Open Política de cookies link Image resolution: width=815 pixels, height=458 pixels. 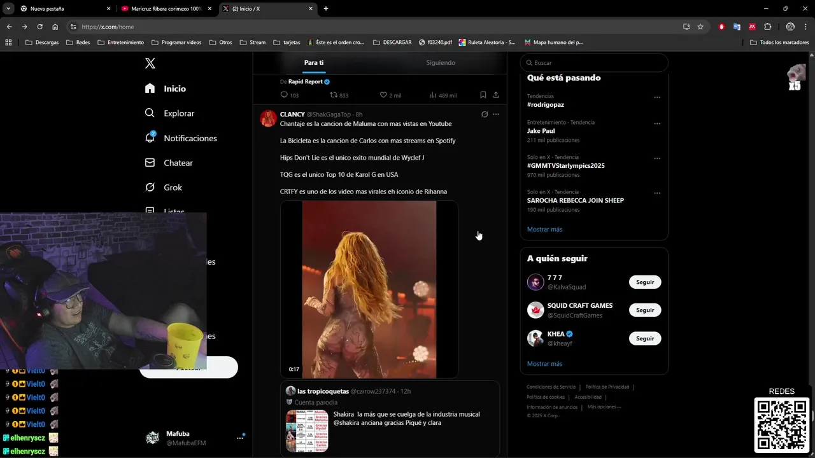pos(546,397)
